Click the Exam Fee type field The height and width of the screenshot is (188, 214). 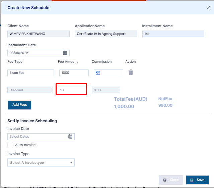point(30,73)
